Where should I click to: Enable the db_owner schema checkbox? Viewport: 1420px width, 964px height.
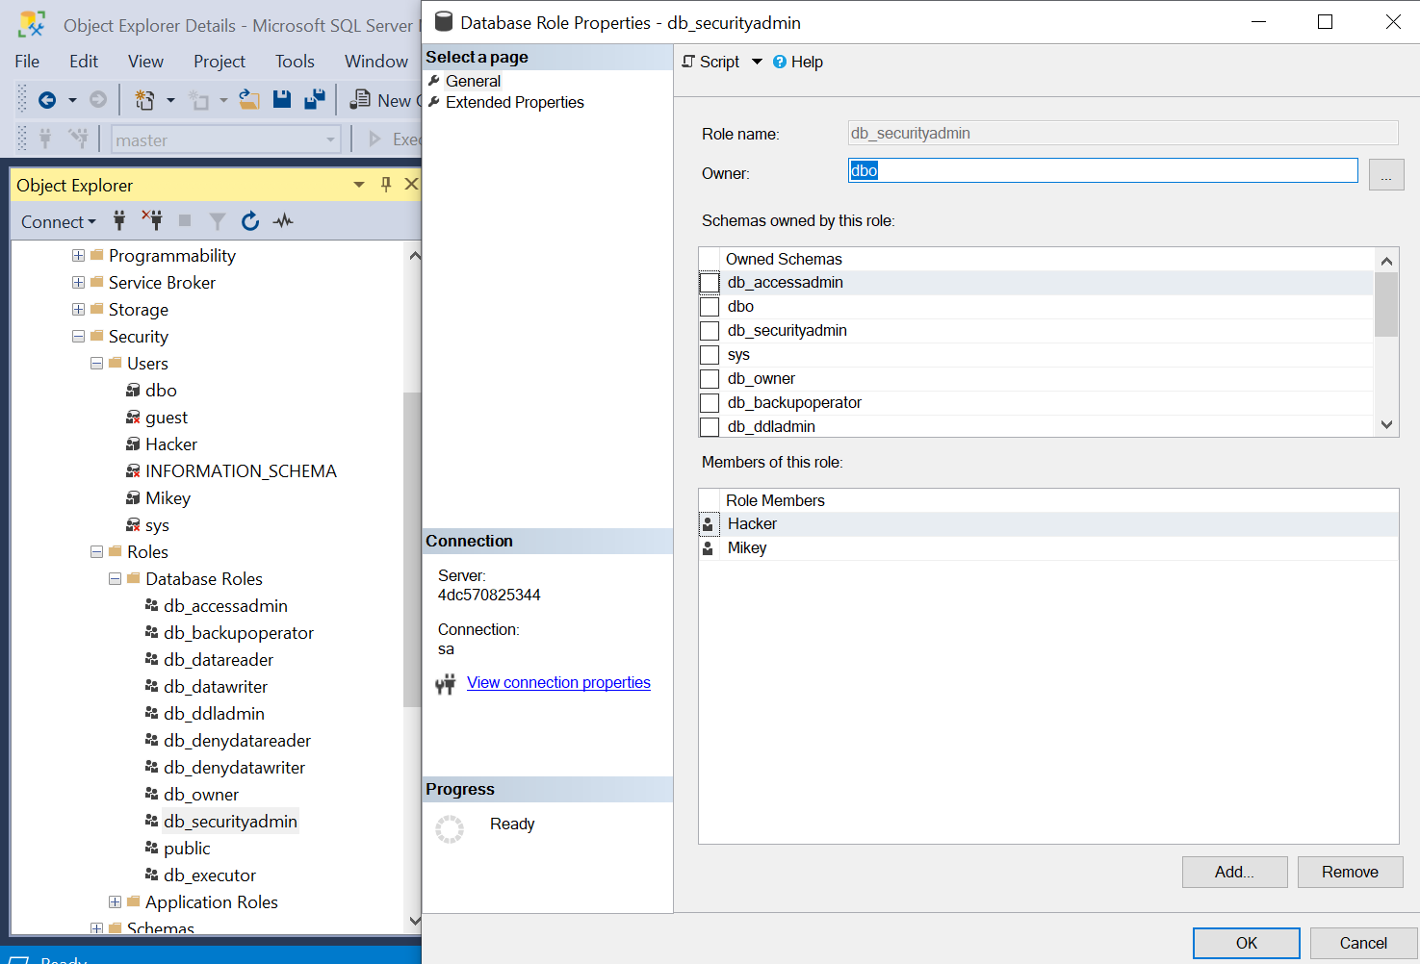click(710, 379)
